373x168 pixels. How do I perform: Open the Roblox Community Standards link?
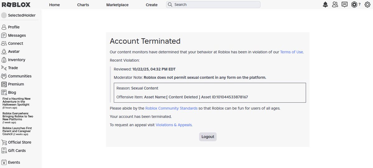point(171,108)
